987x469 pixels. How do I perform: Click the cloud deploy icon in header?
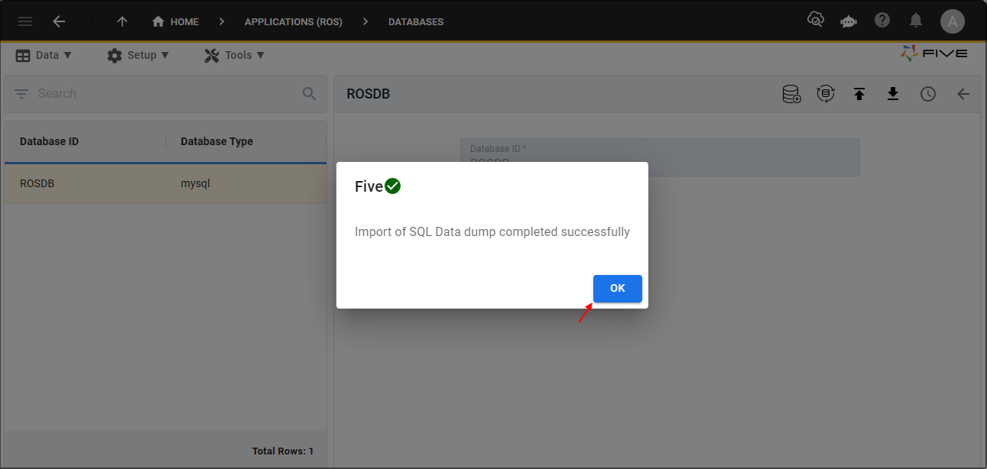click(816, 21)
